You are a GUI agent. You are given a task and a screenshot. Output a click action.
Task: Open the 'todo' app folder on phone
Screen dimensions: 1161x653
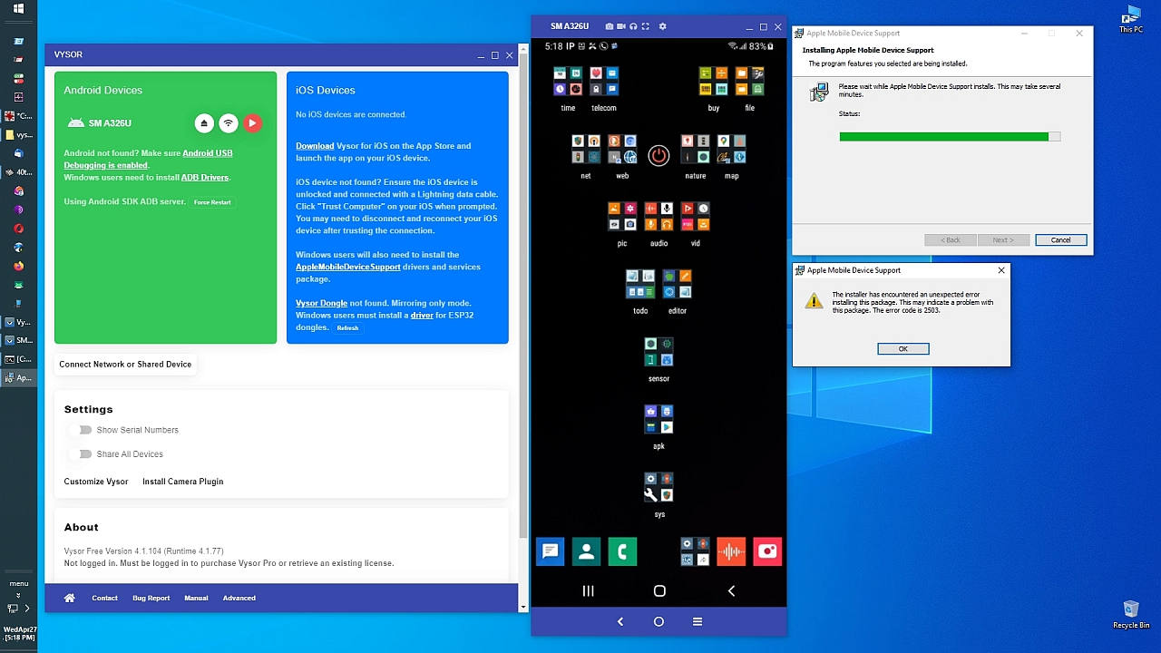pyautogui.click(x=640, y=291)
